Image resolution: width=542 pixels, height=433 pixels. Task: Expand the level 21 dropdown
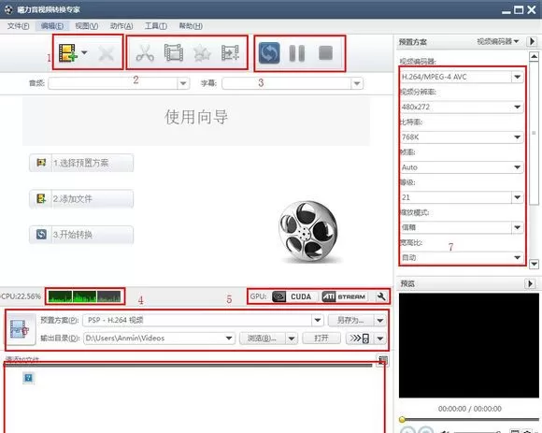pos(517,197)
